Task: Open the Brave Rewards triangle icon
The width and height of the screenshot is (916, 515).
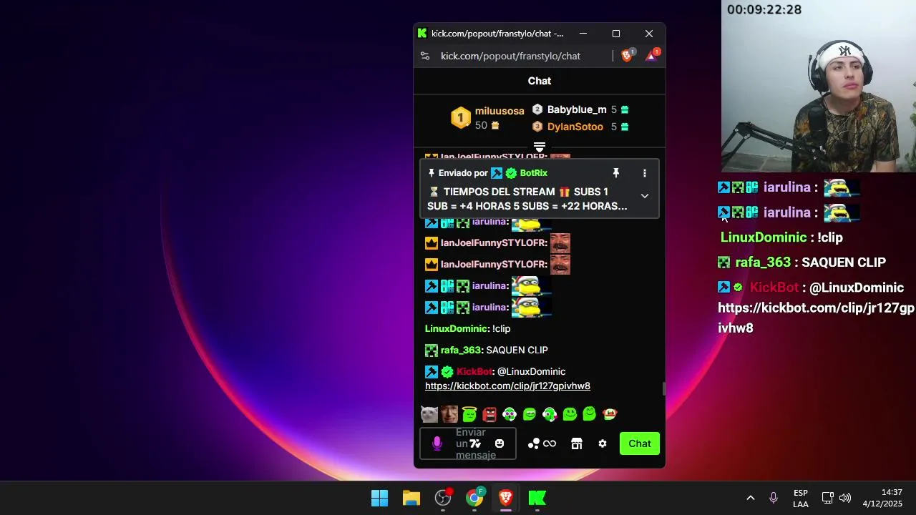Action: pos(651,55)
